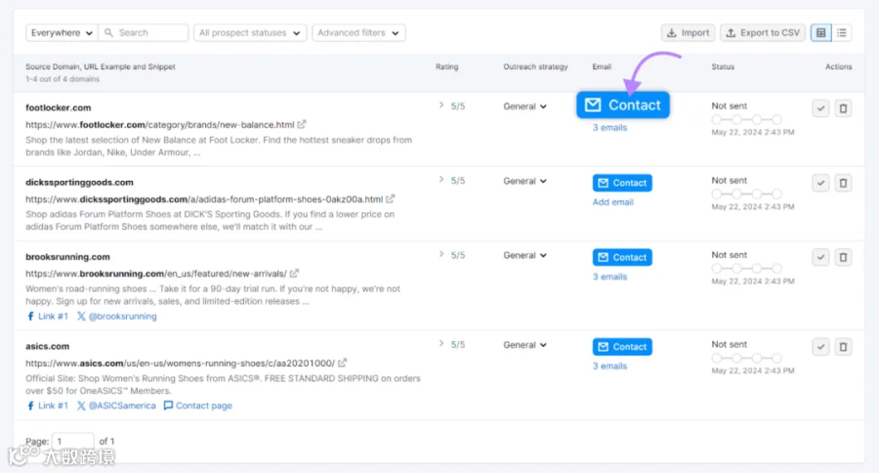
Task: Click asics.com status progress tracker
Action: [x=747, y=358]
